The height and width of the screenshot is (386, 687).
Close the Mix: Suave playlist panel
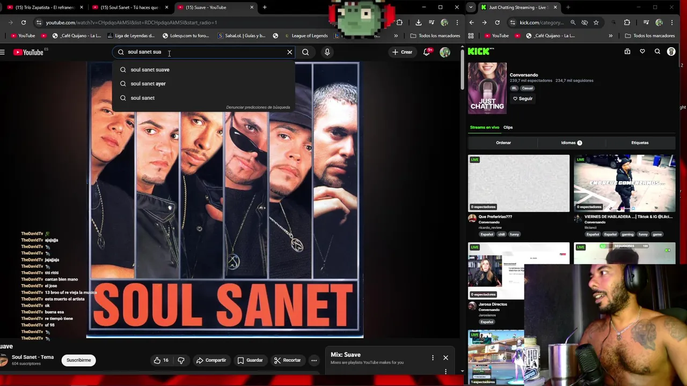tap(445, 358)
